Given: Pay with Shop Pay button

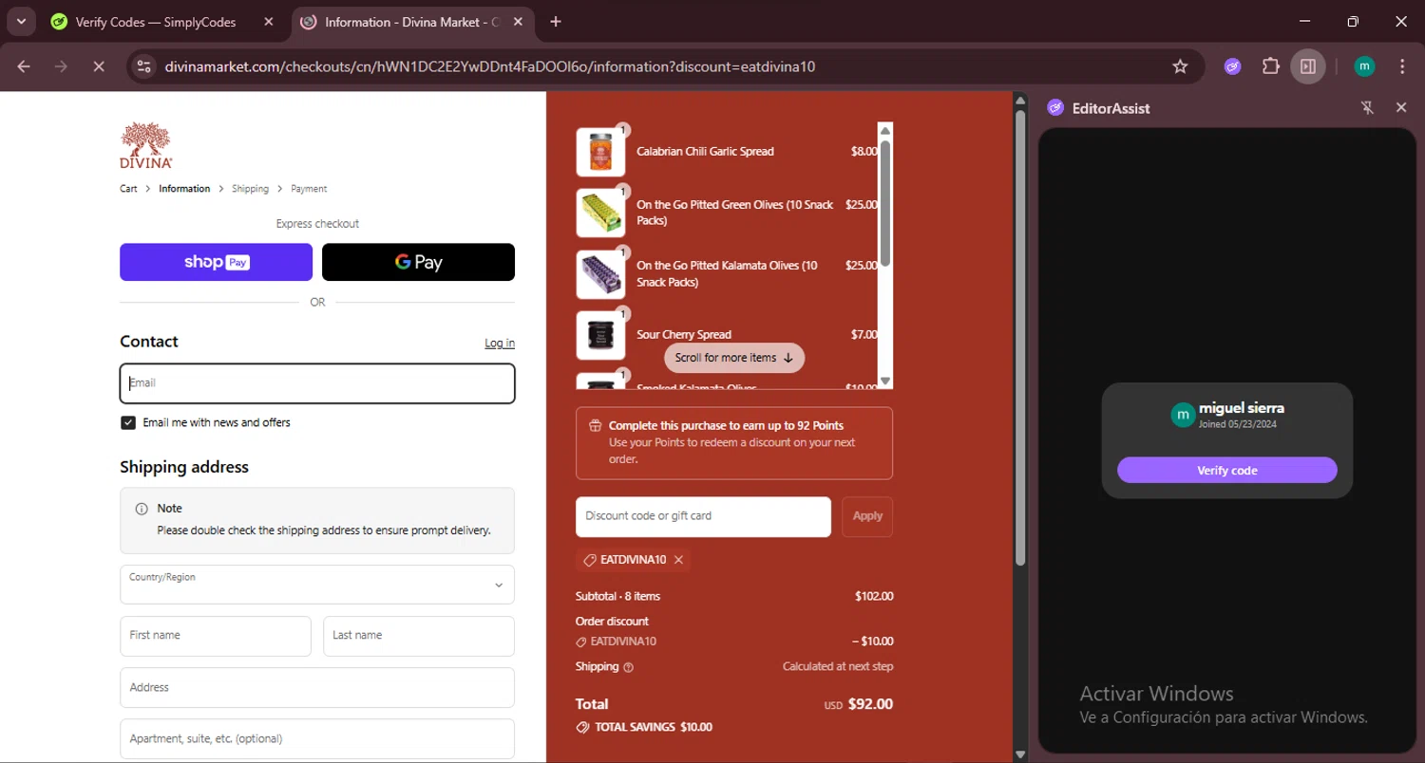Looking at the screenshot, I should pos(216,262).
